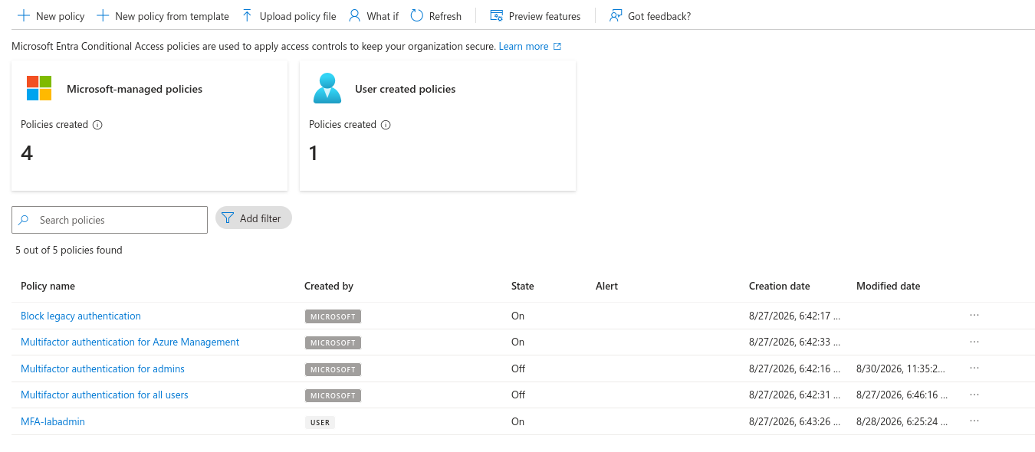Click On state of Block legacy authentication
1035x452 pixels.
coord(517,316)
